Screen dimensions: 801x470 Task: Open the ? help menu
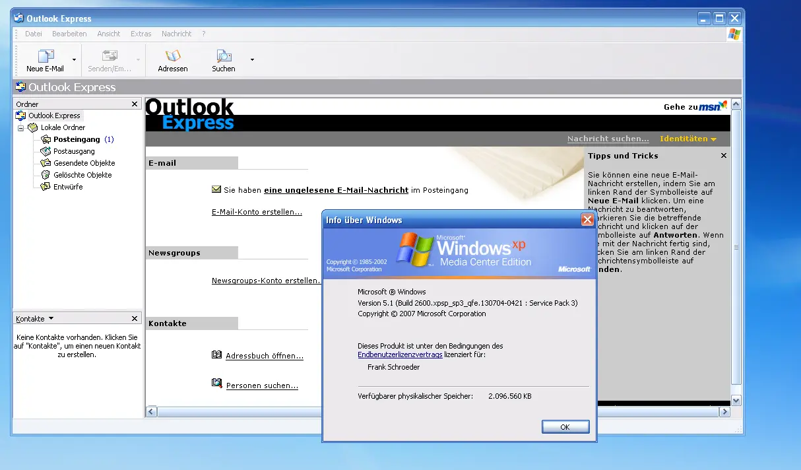(x=204, y=34)
